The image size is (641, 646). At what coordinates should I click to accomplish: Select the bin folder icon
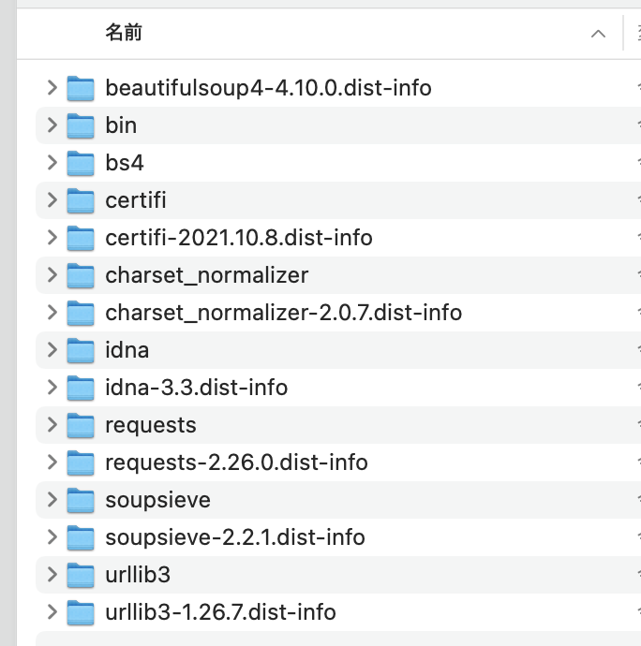point(81,125)
